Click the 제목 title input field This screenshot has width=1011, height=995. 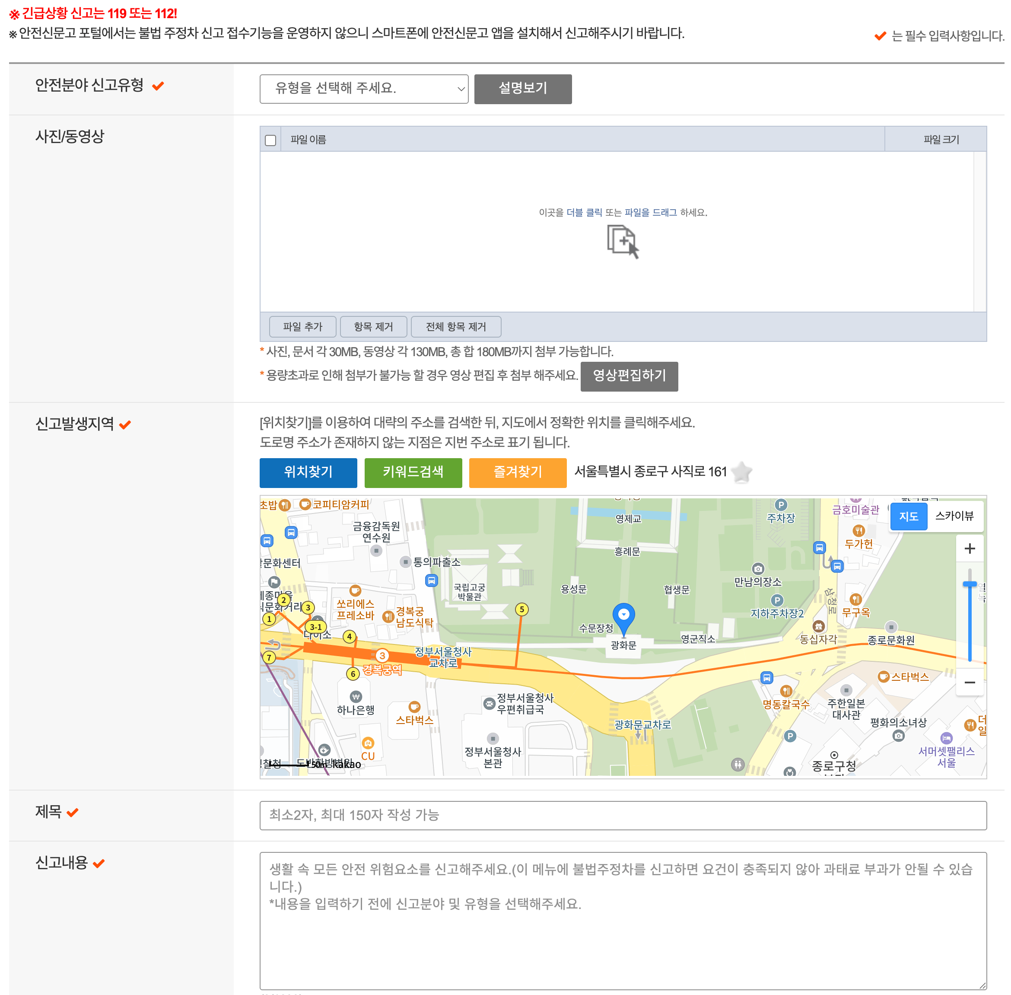pyautogui.click(x=623, y=815)
